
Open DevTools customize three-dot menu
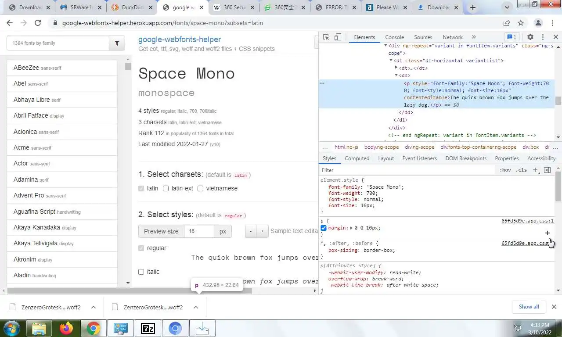click(543, 37)
